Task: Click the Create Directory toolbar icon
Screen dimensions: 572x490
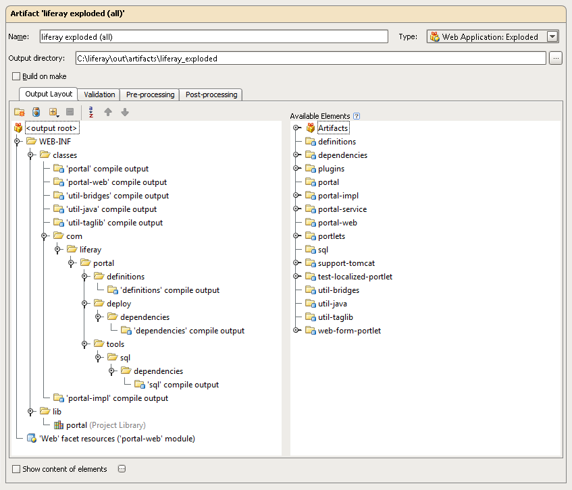Action: click(20, 112)
